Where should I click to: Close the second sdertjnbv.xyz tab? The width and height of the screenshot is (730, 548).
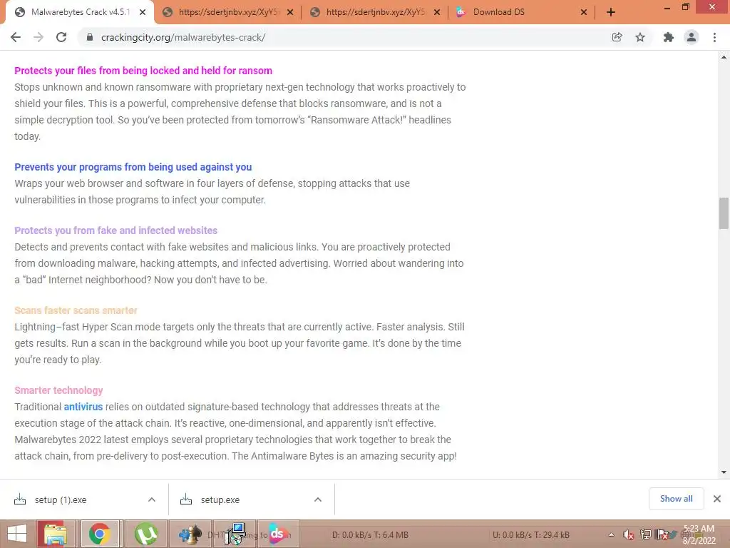point(437,13)
